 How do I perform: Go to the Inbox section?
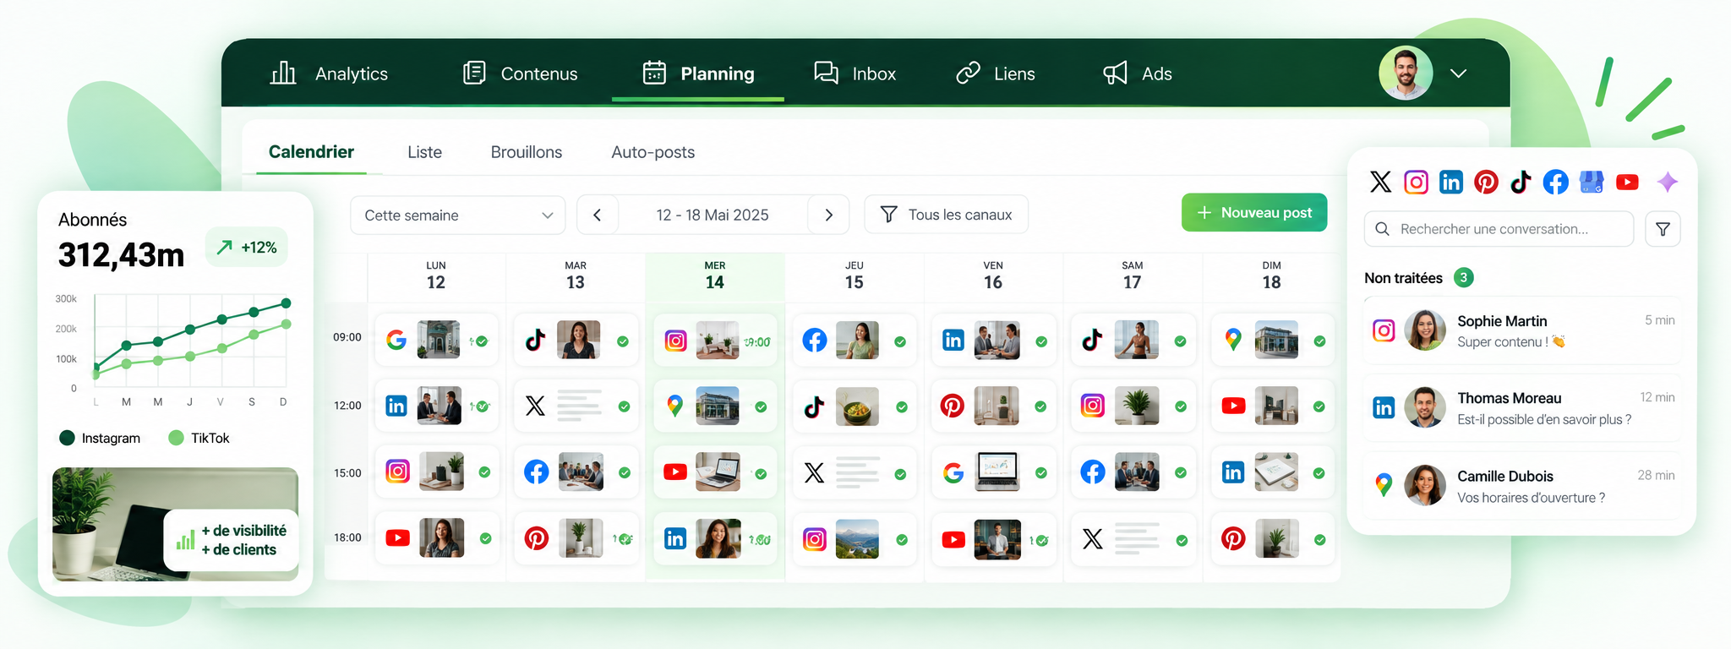click(x=855, y=74)
